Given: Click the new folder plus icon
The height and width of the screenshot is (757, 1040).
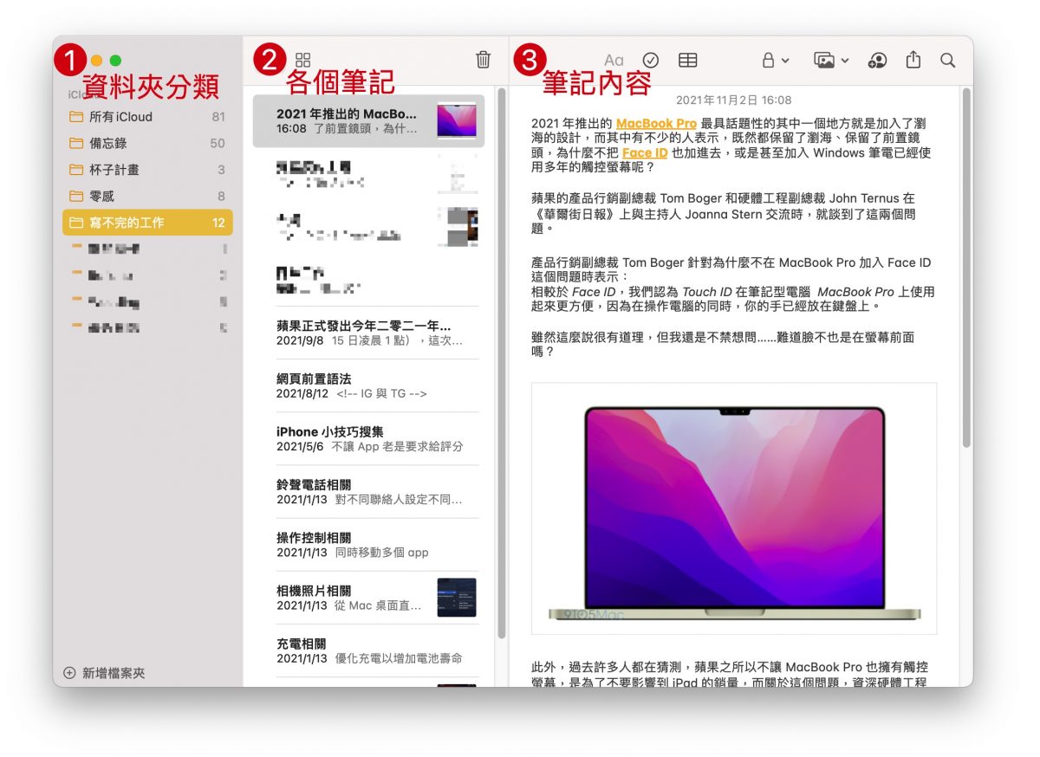Looking at the screenshot, I should (70, 673).
